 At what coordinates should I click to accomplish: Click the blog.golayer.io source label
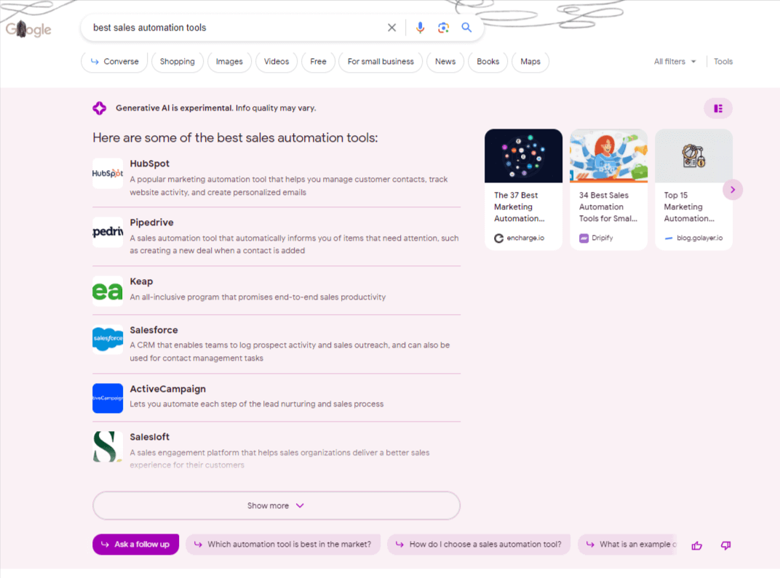[693, 238]
